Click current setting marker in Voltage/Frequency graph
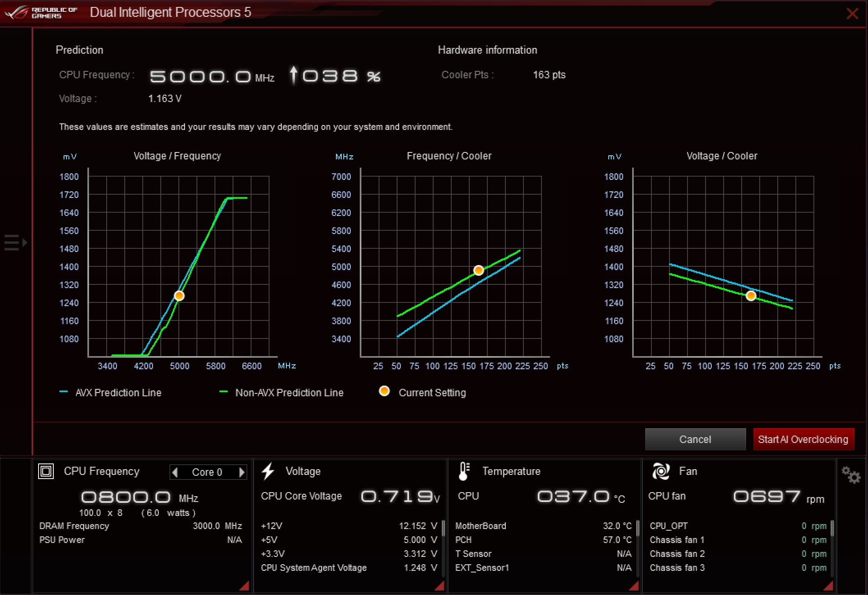The image size is (868, 595). [179, 296]
